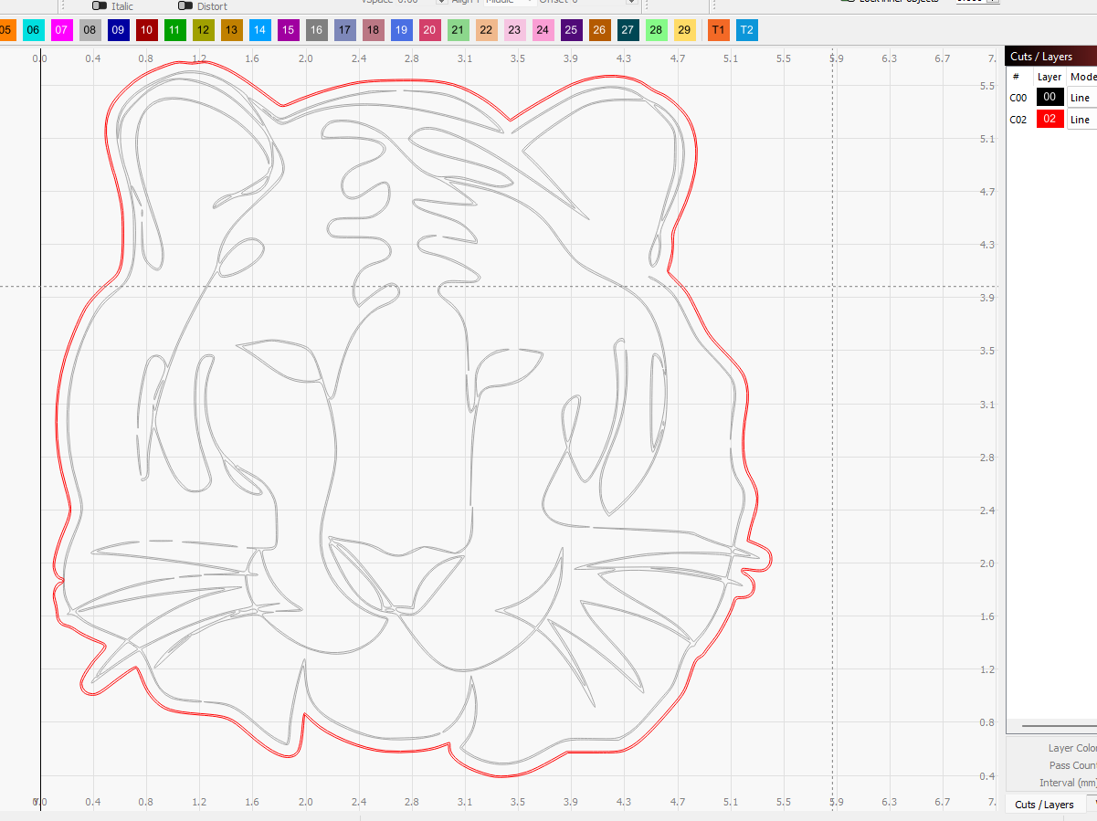Pick palette color 13 ochre
Image resolution: width=1097 pixels, height=821 pixels.
pos(231,30)
